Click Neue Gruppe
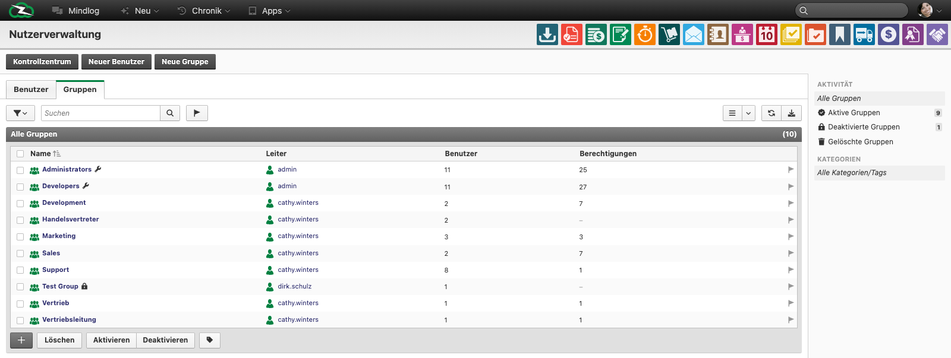 click(185, 62)
